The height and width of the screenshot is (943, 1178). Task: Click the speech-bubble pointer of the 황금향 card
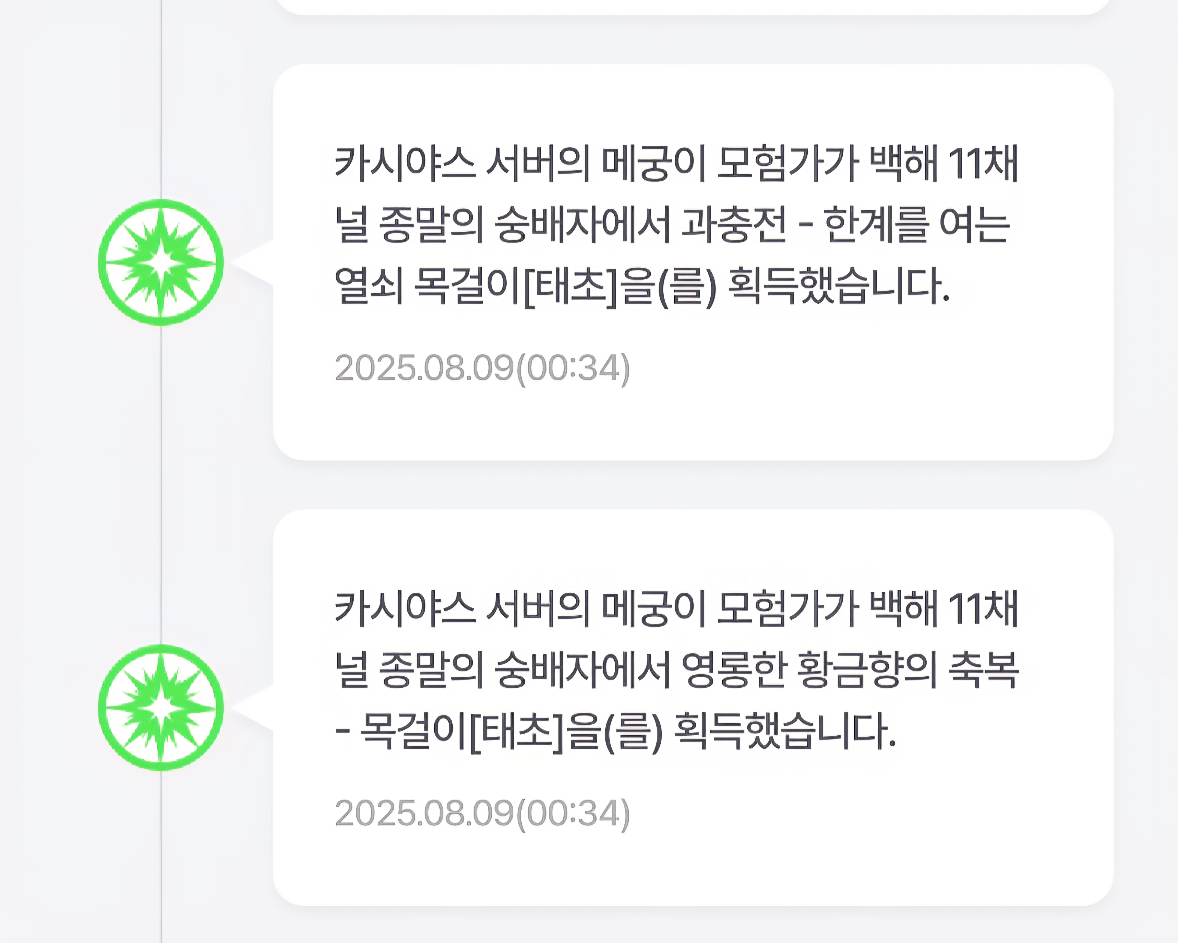[x=253, y=708]
